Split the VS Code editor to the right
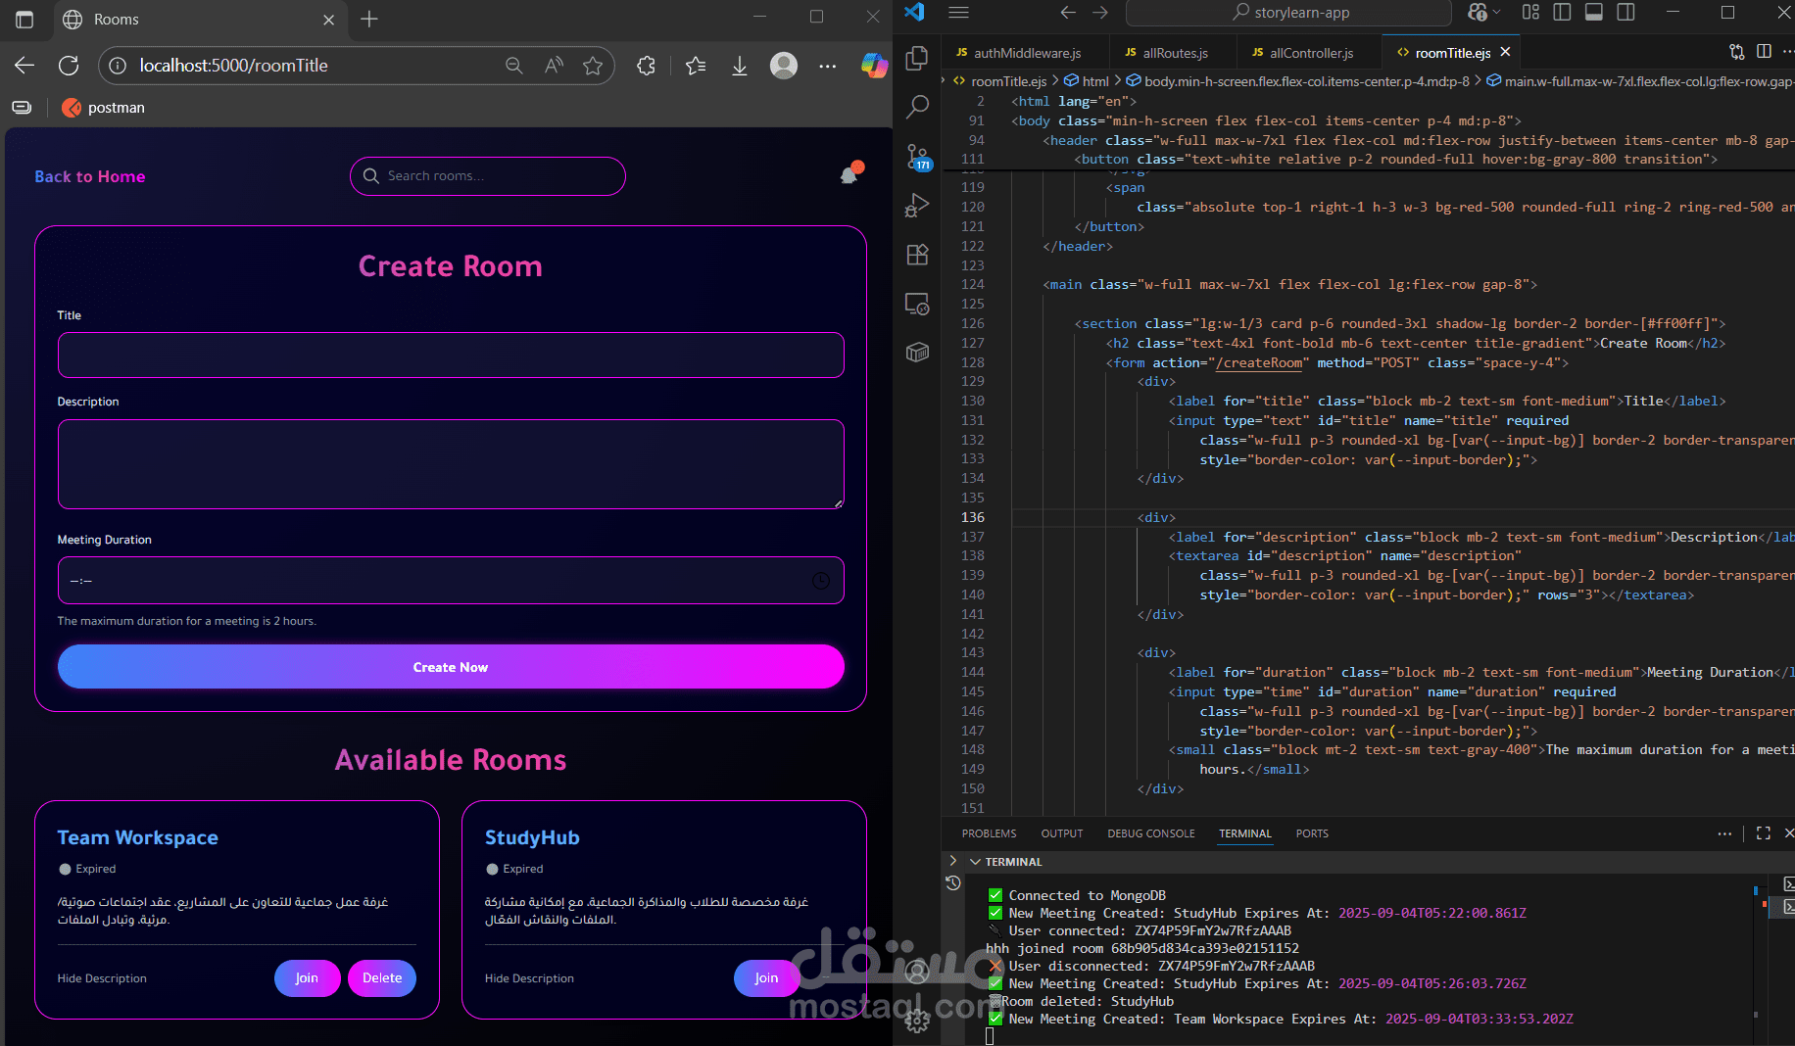 pyautogui.click(x=1764, y=52)
